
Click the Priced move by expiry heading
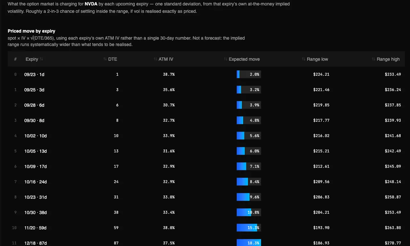click(31, 31)
